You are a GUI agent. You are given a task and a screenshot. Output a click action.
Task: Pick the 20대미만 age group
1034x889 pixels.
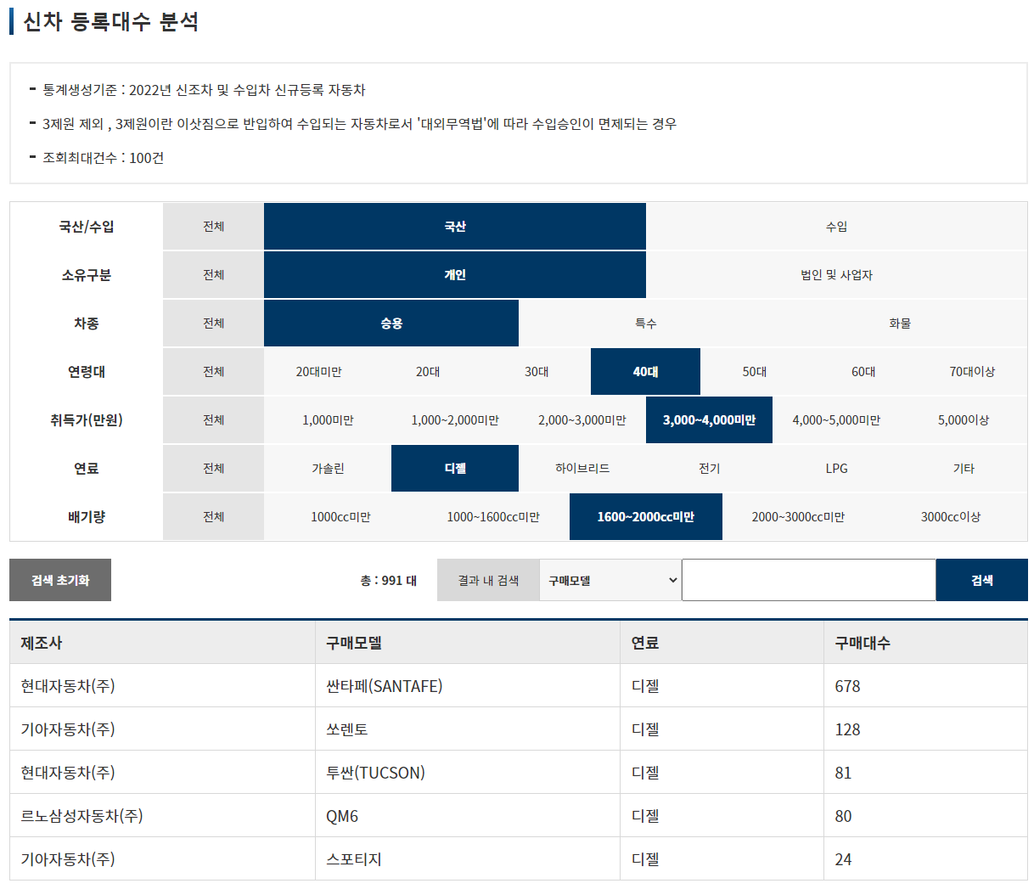coord(318,372)
